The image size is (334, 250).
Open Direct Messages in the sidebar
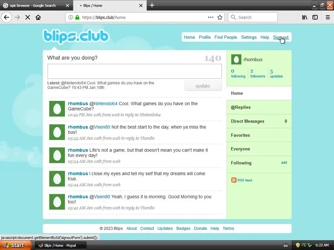click(x=259, y=121)
